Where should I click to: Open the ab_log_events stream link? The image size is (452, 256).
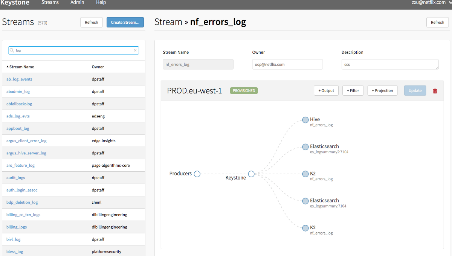tap(19, 79)
